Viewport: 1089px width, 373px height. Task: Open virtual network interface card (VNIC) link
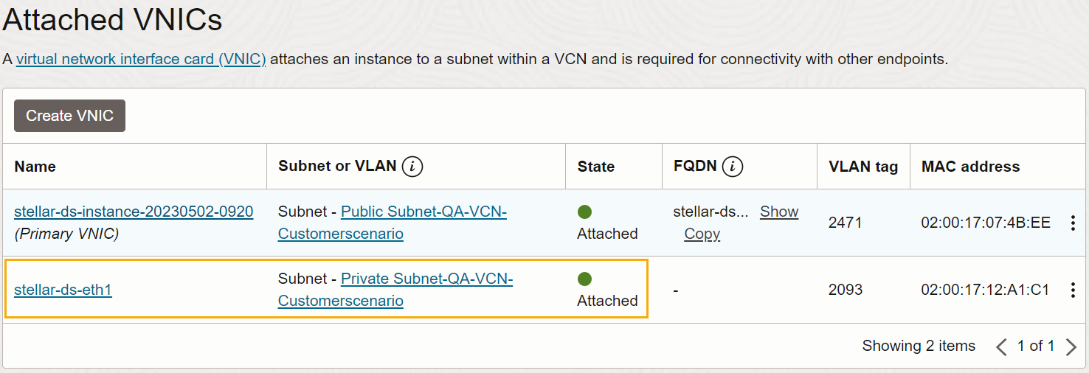141,59
